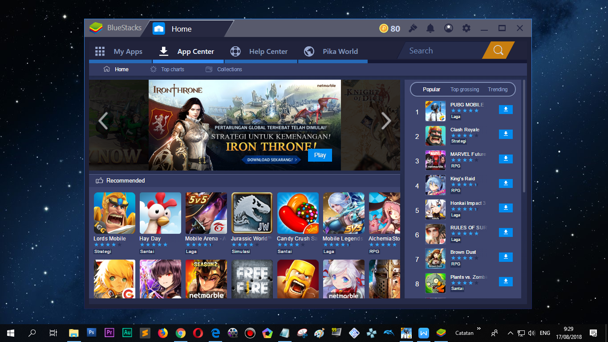Show previous banner with left arrow
The height and width of the screenshot is (342, 608).
coord(103,121)
